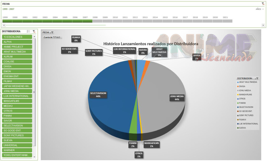The width and height of the screenshot is (269, 162).
Task: Select OTROS slicer button
Action: tap(17, 111)
